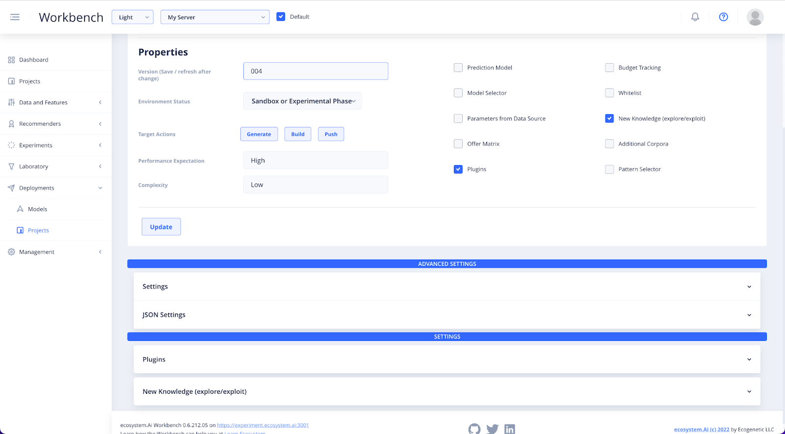Expand the Management submenu chevron
This screenshot has height=434, width=785.
click(100, 252)
